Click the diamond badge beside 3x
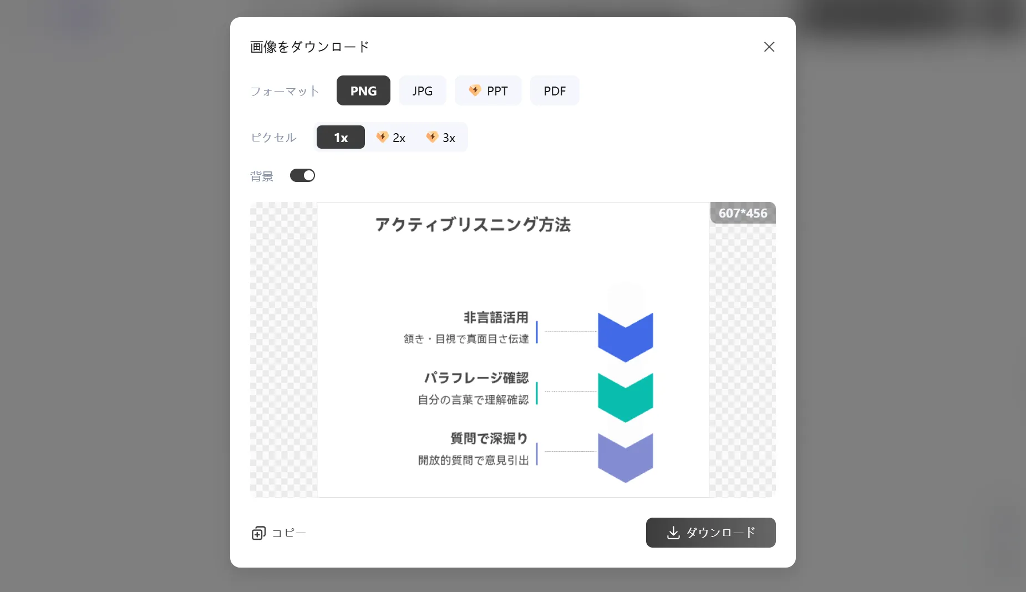The image size is (1026, 592). point(432,137)
